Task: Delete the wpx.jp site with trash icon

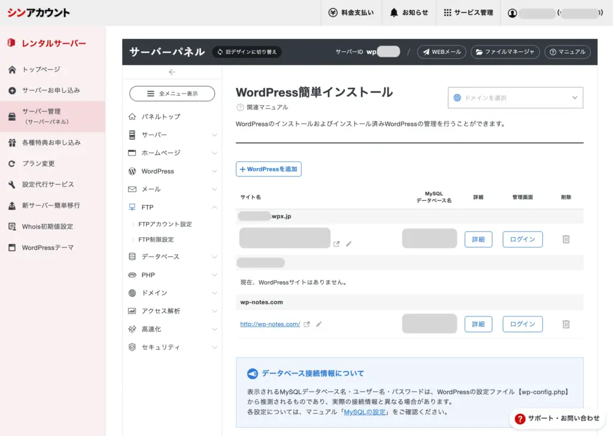Action: click(566, 239)
